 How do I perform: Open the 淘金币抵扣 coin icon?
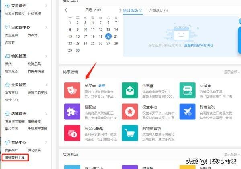pos(72,133)
